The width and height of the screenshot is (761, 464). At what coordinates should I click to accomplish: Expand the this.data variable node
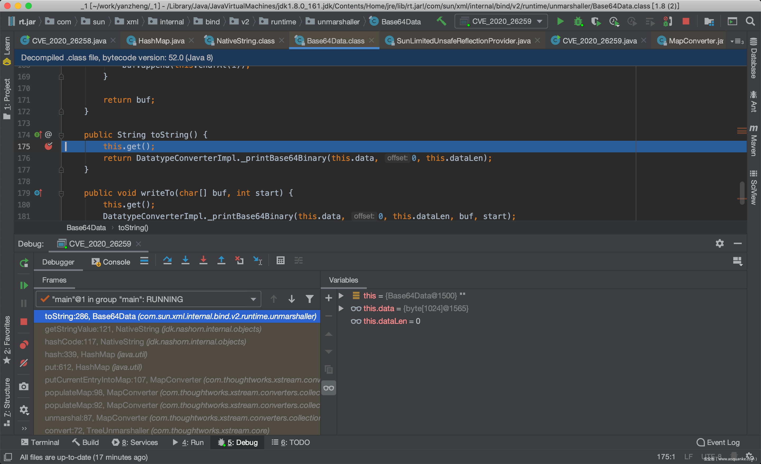point(341,308)
